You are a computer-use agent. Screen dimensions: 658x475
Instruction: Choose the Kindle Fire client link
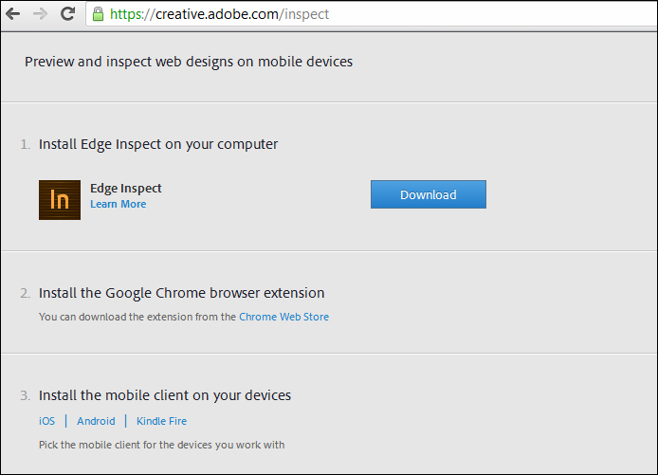(161, 421)
